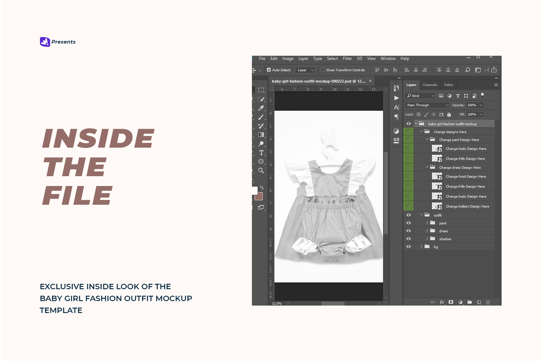Uncheck the Auto-Select checkbox
541x361 pixels.
269,70
